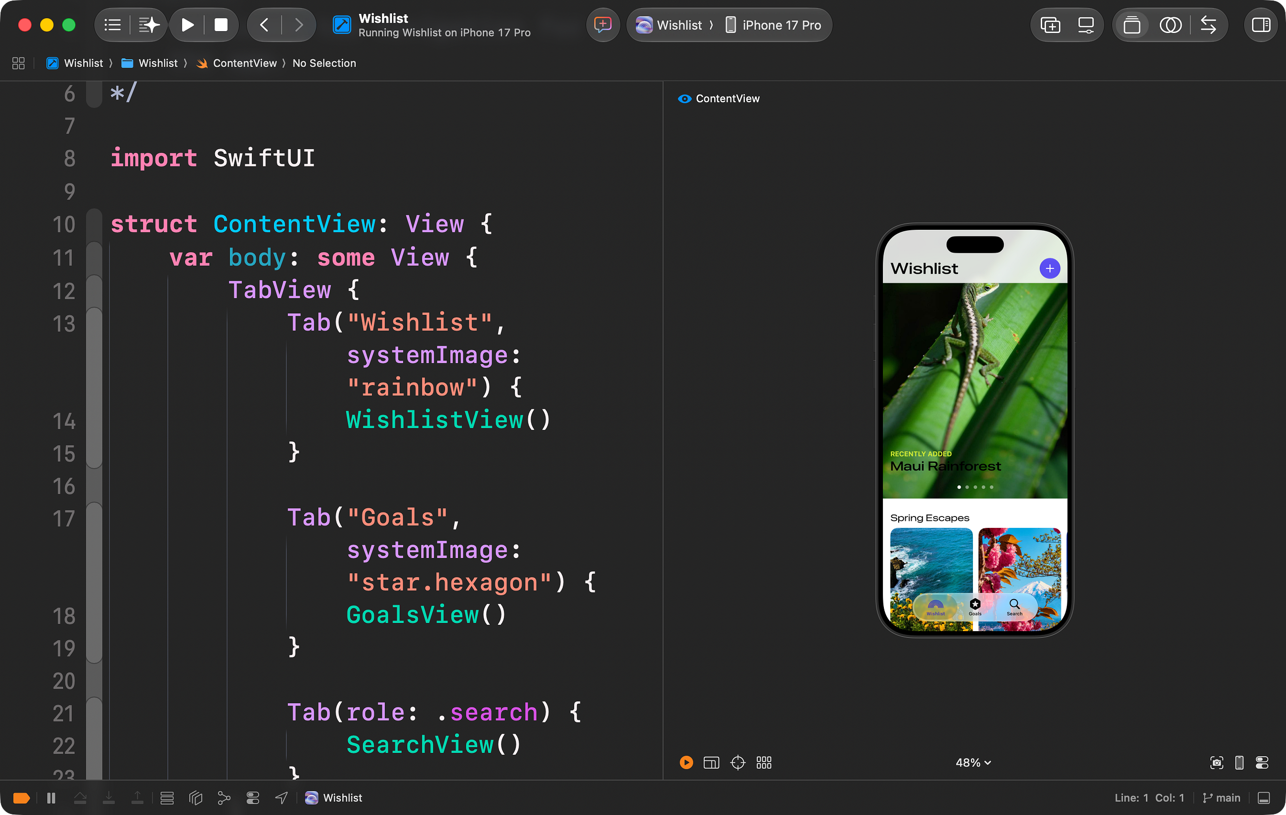Stop the running Wishlist app
The width and height of the screenshot is (1286, 815).
coord(221,25)
